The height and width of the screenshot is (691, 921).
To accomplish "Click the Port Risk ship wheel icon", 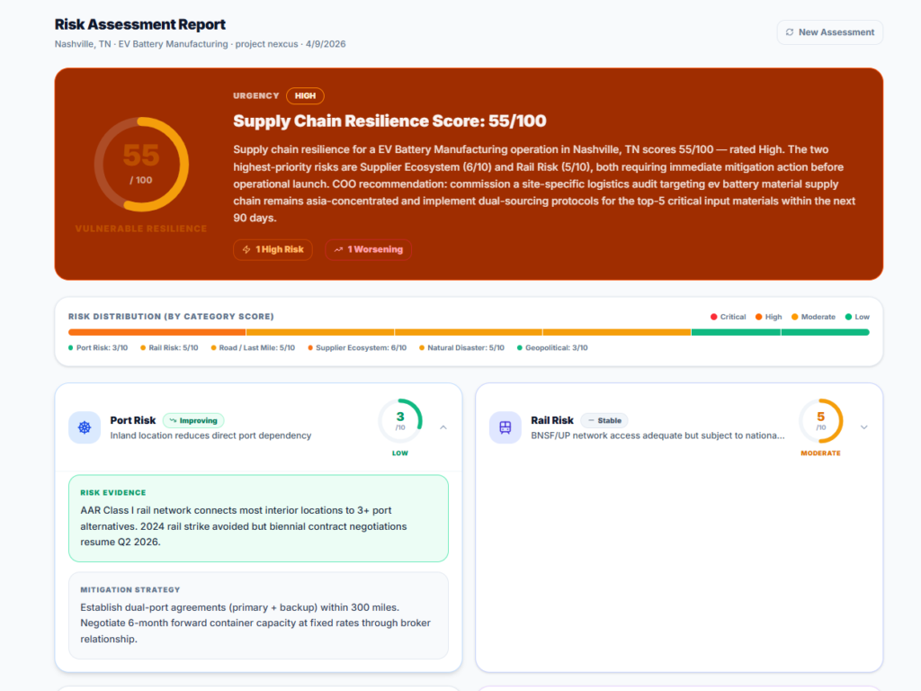I will [x=85, y=427].
